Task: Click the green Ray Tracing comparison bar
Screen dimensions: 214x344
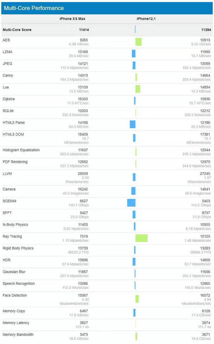Action: [141, 238]
